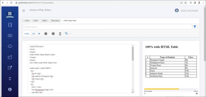
Task: Click the user profile avatar
Action: 199,3
